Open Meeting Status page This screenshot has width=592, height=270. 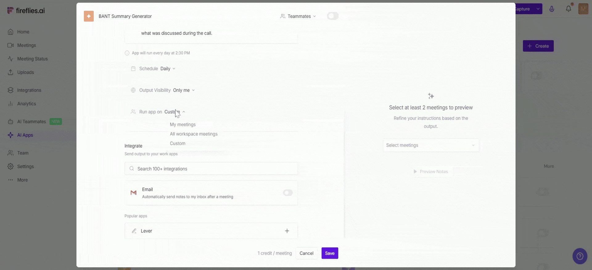point(32,59)
